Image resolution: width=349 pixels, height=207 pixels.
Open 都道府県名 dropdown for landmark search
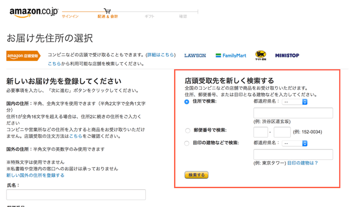[295, 143]
